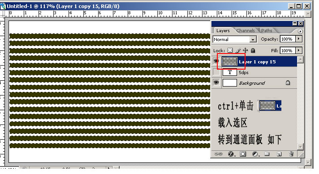Enable lock transparent pixels
Screen dimensions: 319x174
pyautogui.click(x=230, y=50)
